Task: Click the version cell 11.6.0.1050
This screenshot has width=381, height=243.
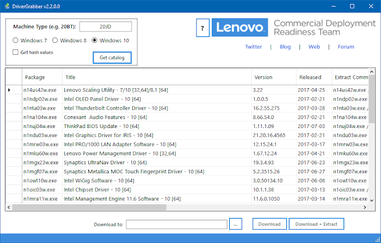Action: pos(274,199)
